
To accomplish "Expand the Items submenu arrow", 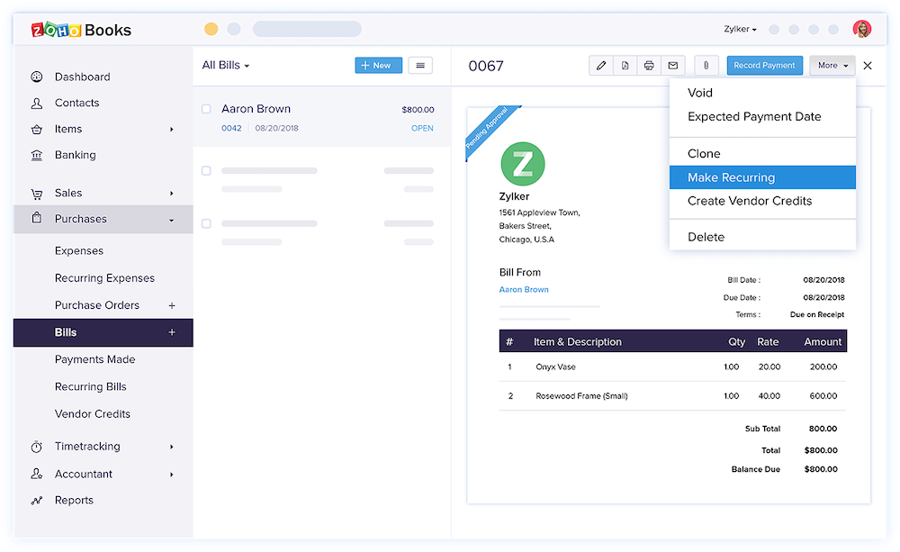I will coord(171,130).
